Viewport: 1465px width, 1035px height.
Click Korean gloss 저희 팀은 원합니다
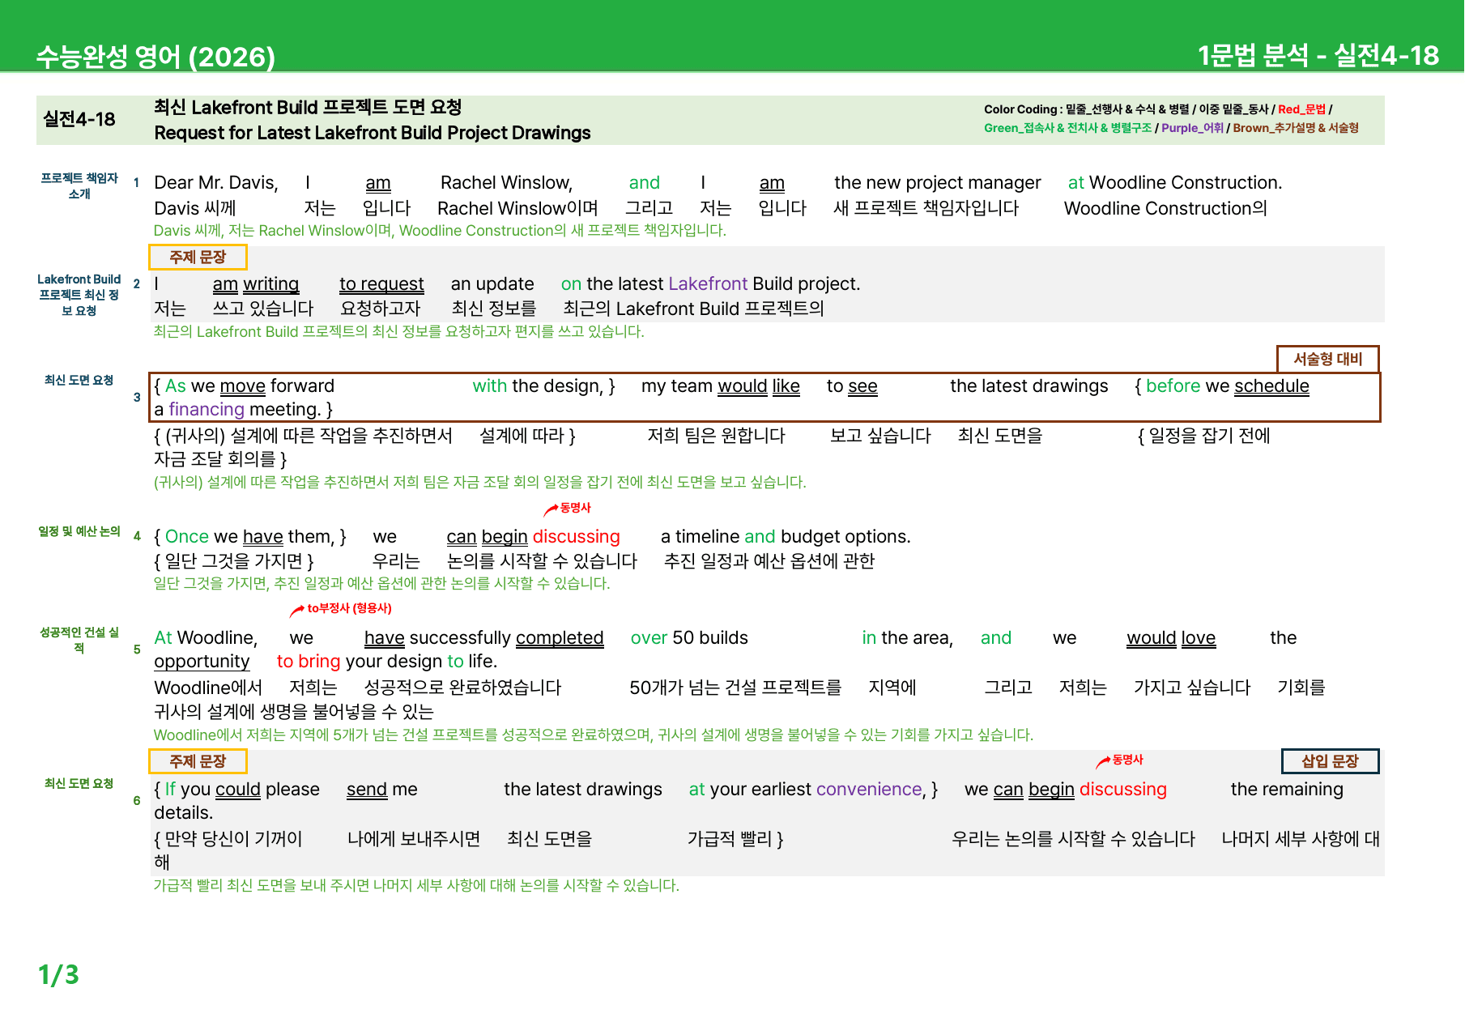point(717,436)
